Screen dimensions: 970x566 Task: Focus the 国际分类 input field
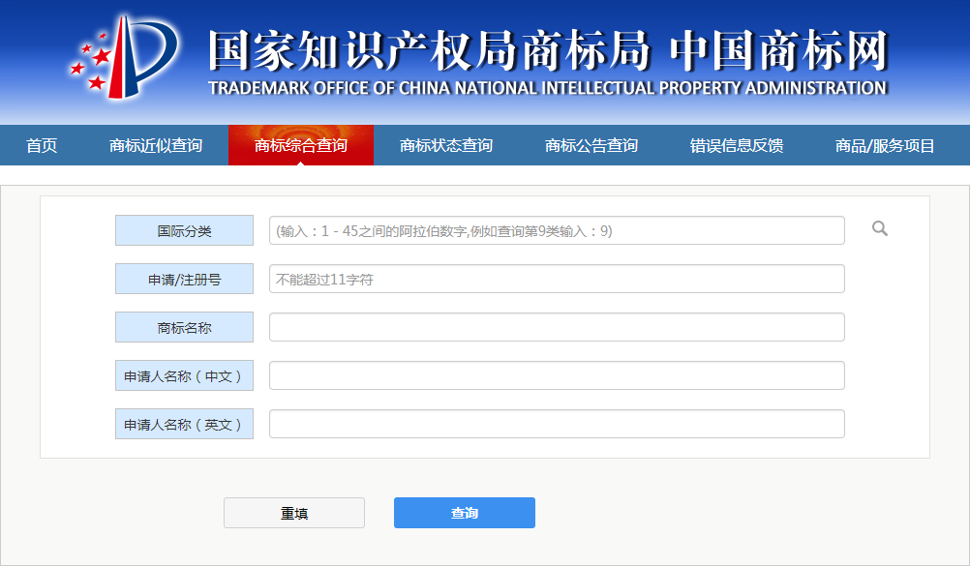point(557,230)
